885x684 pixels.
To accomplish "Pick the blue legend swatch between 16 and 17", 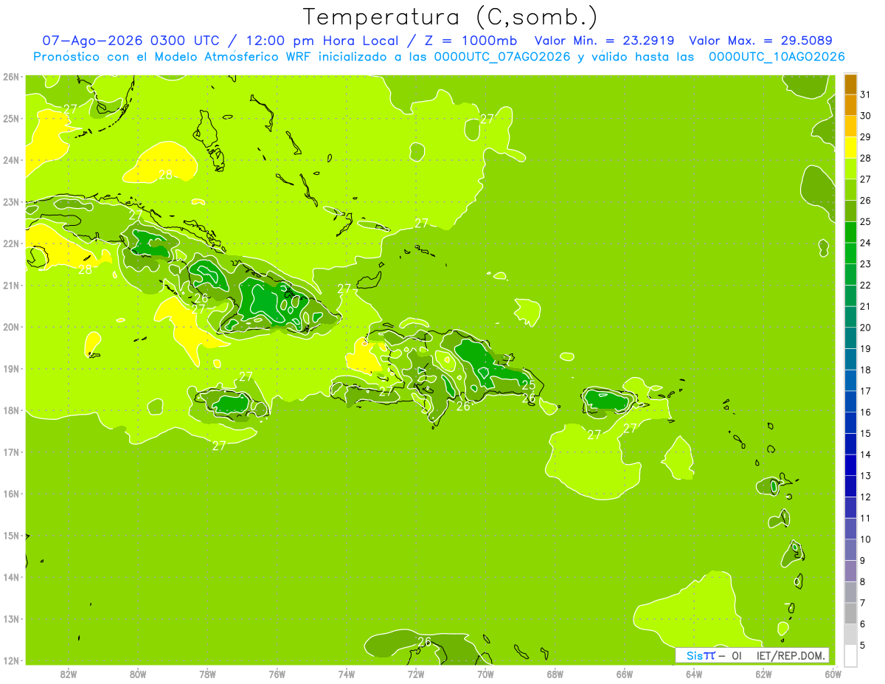I will click(851, 401).
